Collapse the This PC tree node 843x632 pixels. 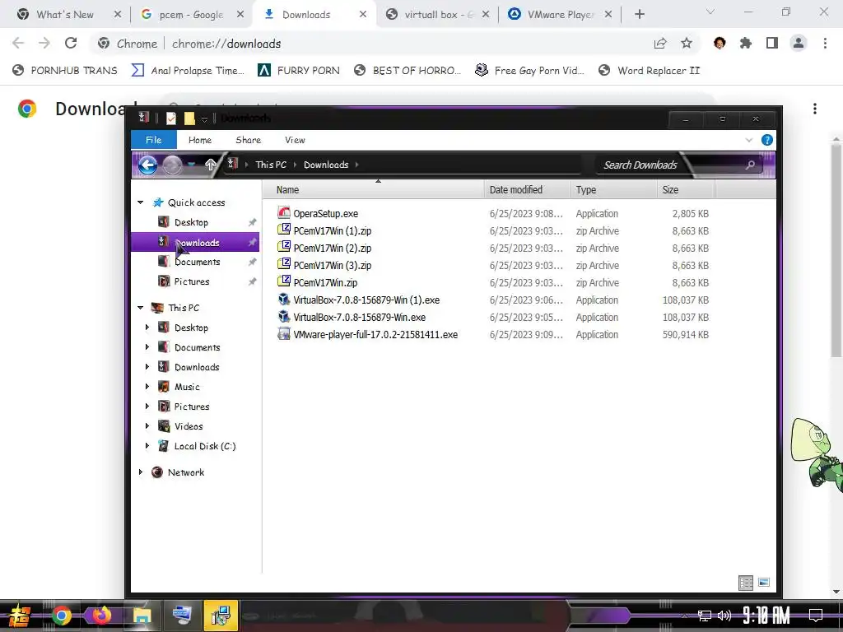(140, 308)
